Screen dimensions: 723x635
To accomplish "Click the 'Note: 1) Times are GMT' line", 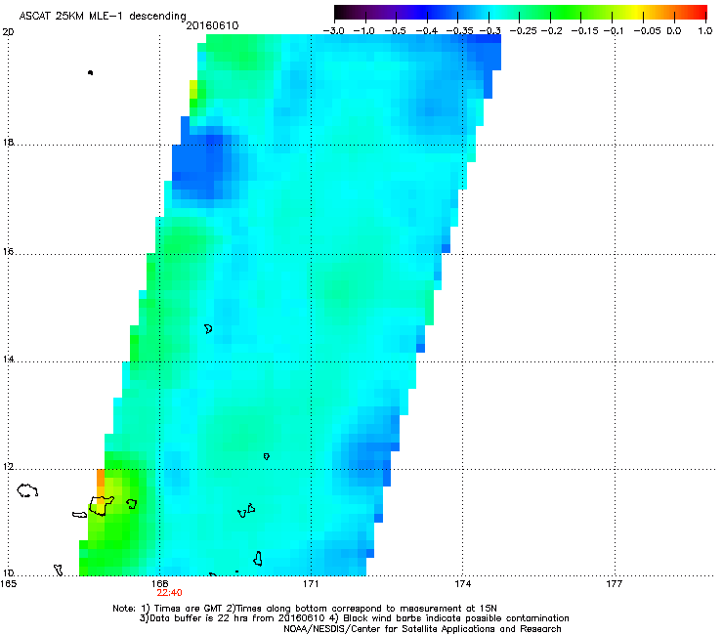I will pyautogui.click(x=305, y=609).
